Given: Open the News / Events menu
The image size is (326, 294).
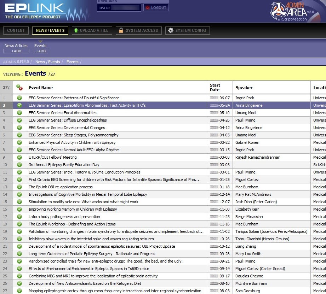Looking at the screenshot, I should pos(50,30).
